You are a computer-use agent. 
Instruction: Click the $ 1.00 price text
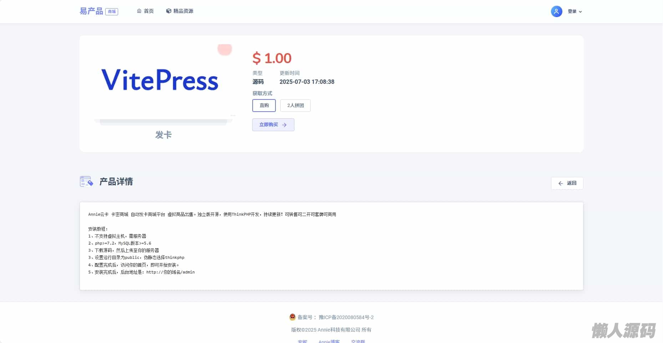(x=272, y=58)
